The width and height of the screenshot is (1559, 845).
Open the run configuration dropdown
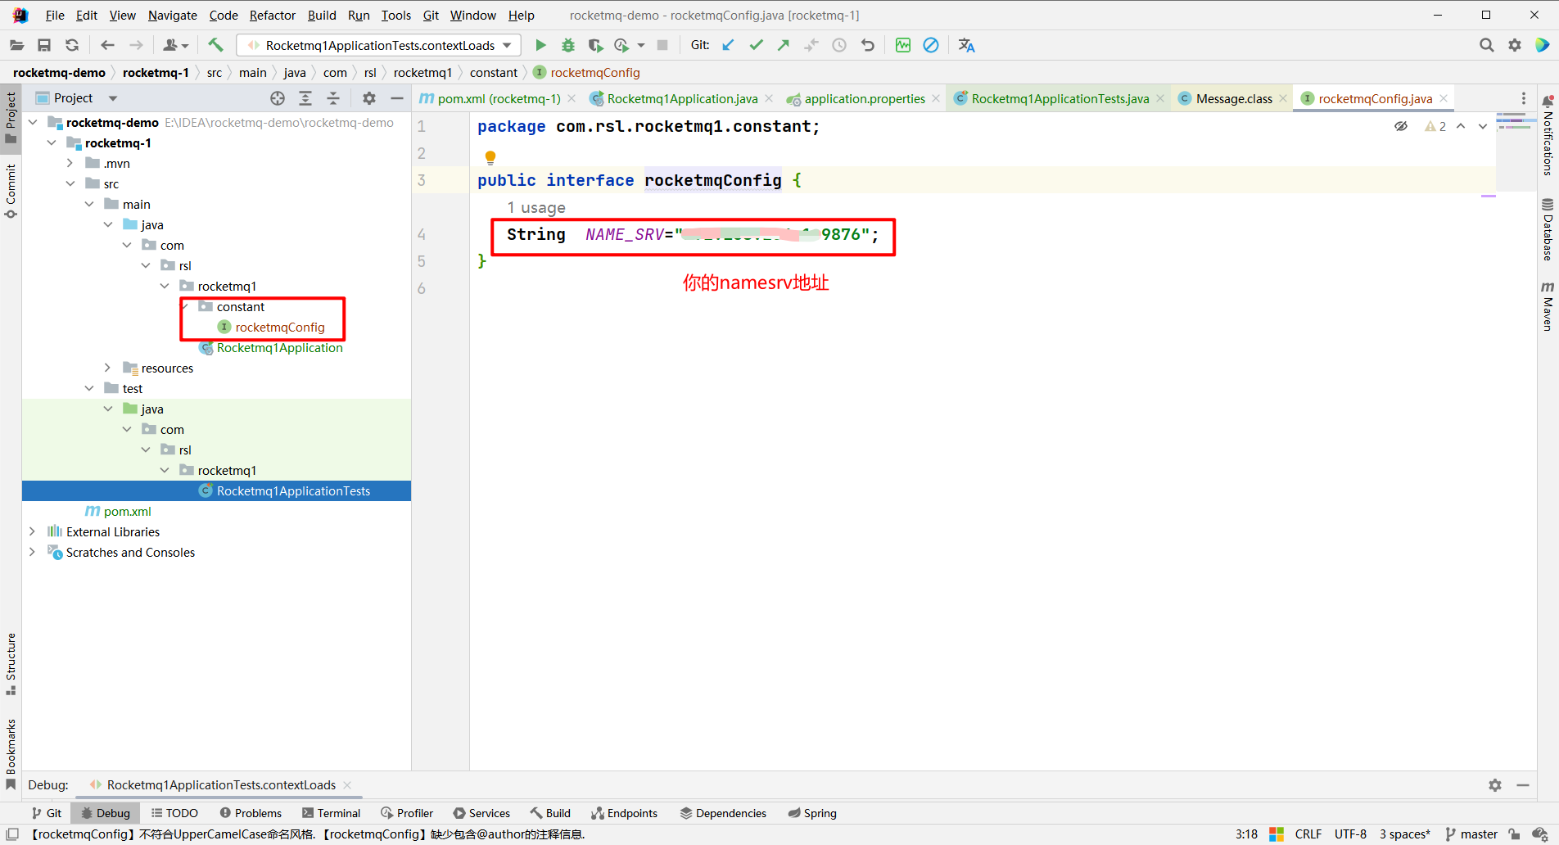pyautogui.click(x=379, y=45)
